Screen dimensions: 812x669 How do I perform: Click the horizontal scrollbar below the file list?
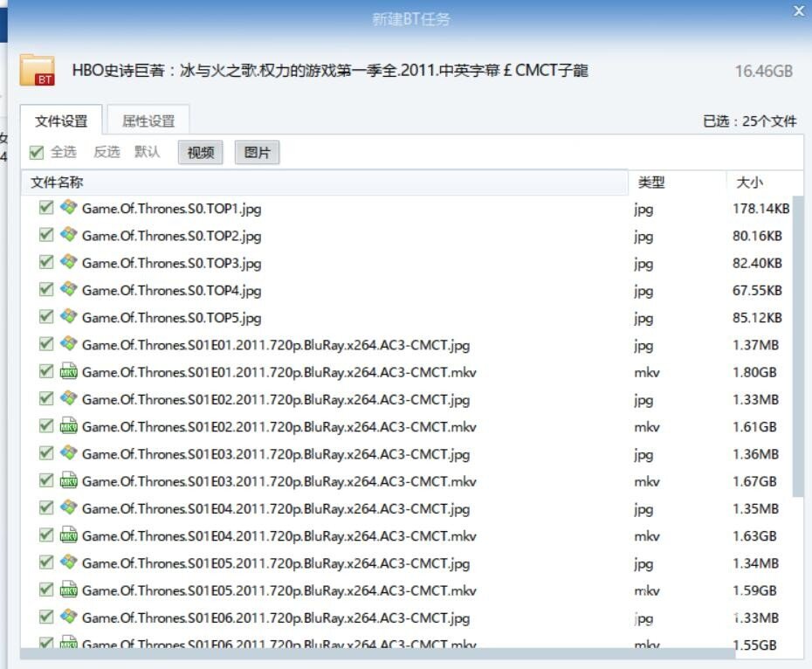[x=377, y=653]
